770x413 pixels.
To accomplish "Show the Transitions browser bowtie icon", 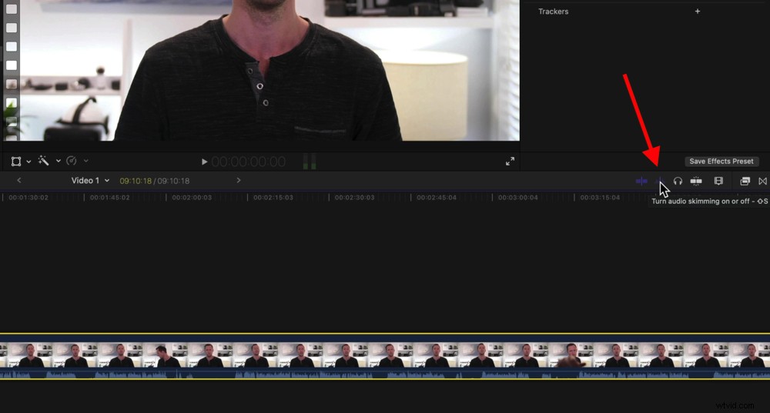I will click(x=762, y=181).
